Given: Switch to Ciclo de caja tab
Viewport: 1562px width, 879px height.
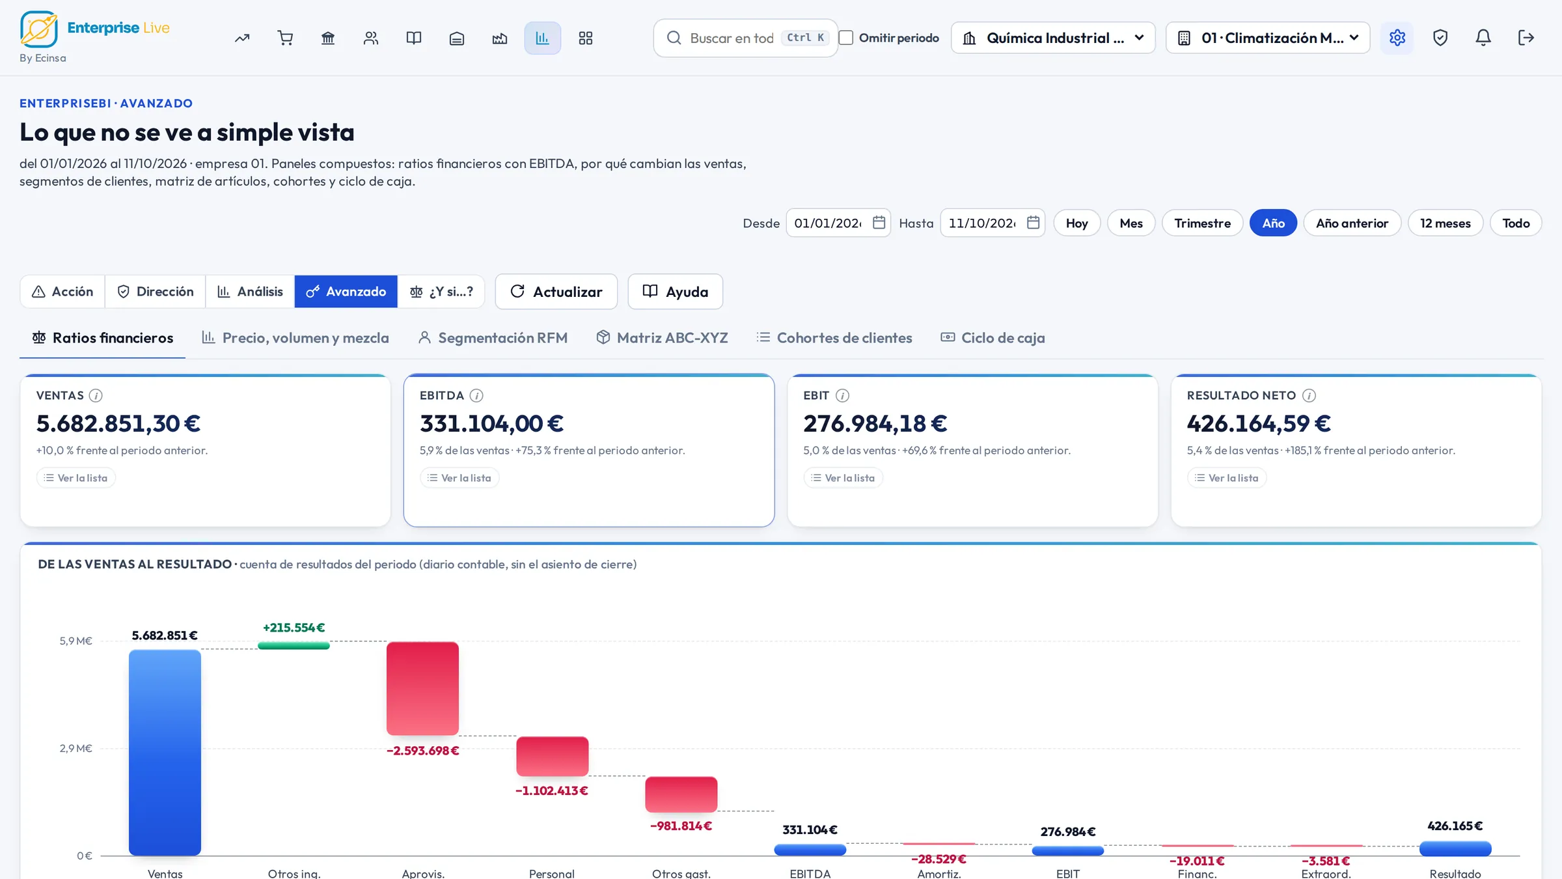Looking at the screenshot, I should point(993,338).
